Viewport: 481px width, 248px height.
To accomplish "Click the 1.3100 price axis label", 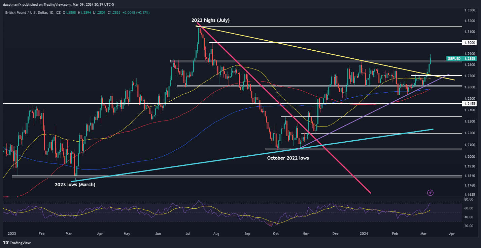I will coord(469,32).
